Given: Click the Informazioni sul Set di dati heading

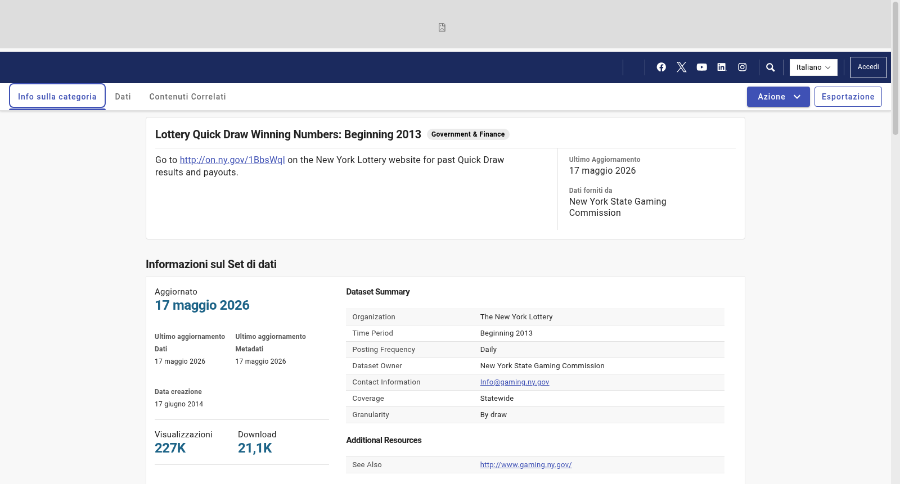Looking at the screenshot, I should pos(211,264).
